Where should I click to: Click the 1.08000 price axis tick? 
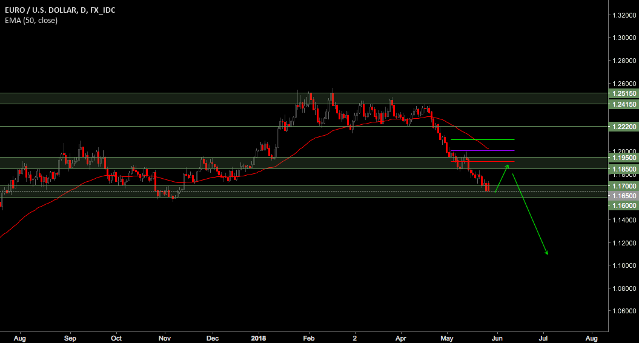pyautogui.click(x=624, y=288)
